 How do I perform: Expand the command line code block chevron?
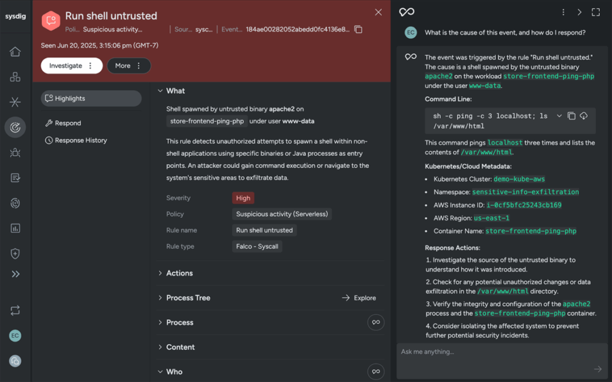tap(559, 116)
